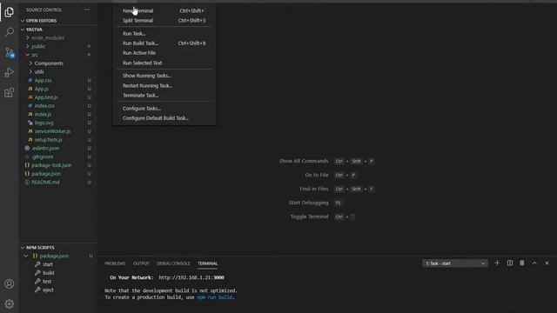Click the network URL http://192.168.1.21:3000

pyautogui.click(x=191, y=277)
